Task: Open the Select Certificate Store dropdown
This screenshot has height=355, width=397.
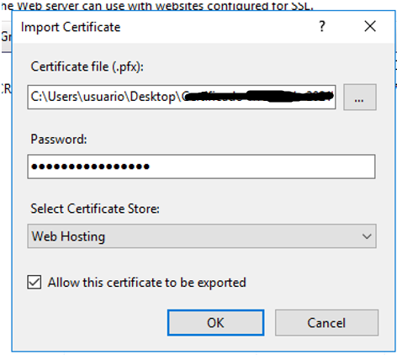Action: click(x=202, y=236)
